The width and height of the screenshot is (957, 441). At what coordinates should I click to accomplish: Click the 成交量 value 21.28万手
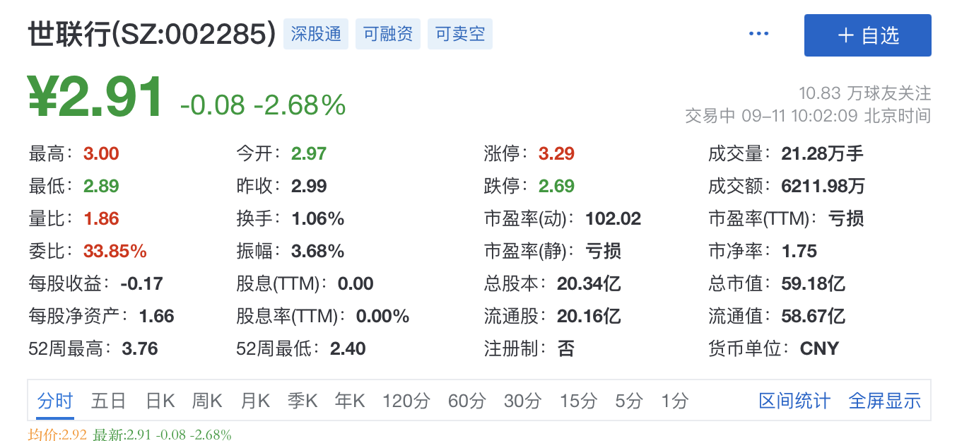pos(822,153)
